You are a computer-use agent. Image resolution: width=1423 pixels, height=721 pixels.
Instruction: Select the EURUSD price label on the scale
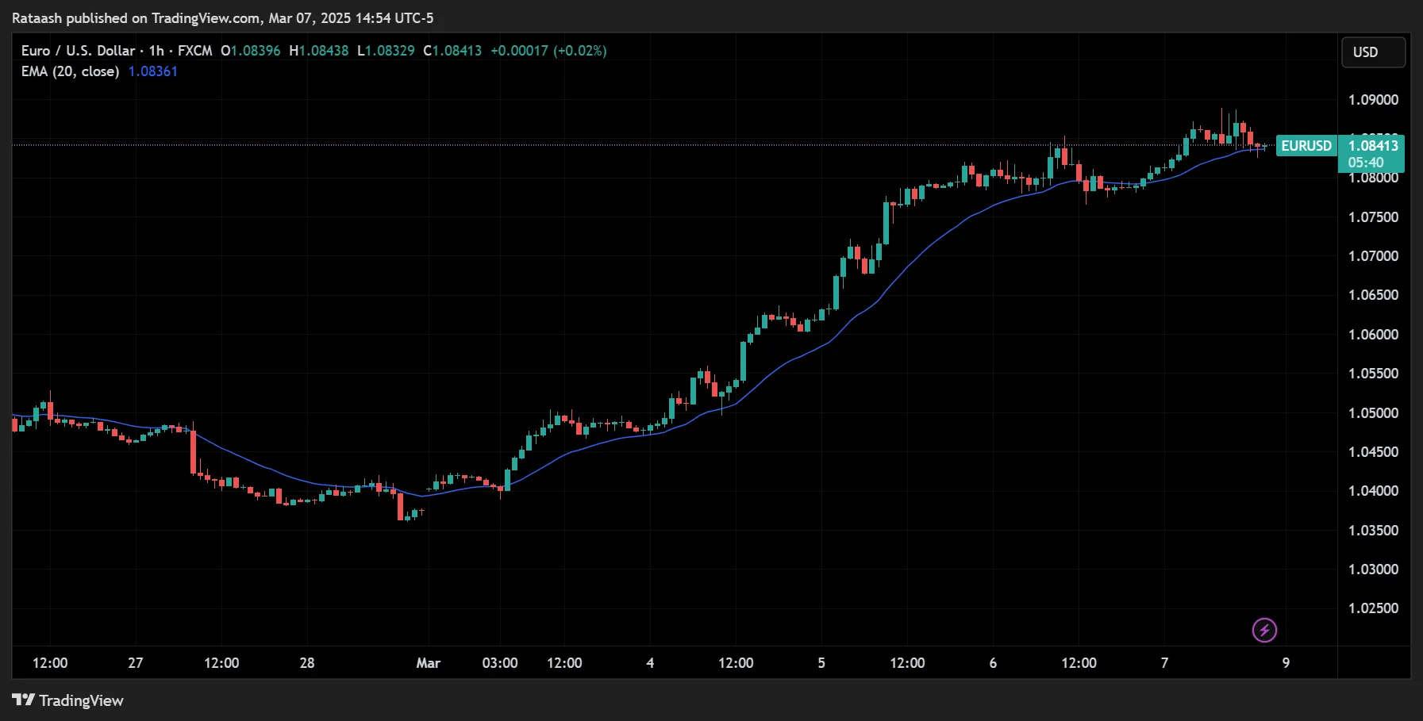pyautogui.click(x=1306, y=146)
